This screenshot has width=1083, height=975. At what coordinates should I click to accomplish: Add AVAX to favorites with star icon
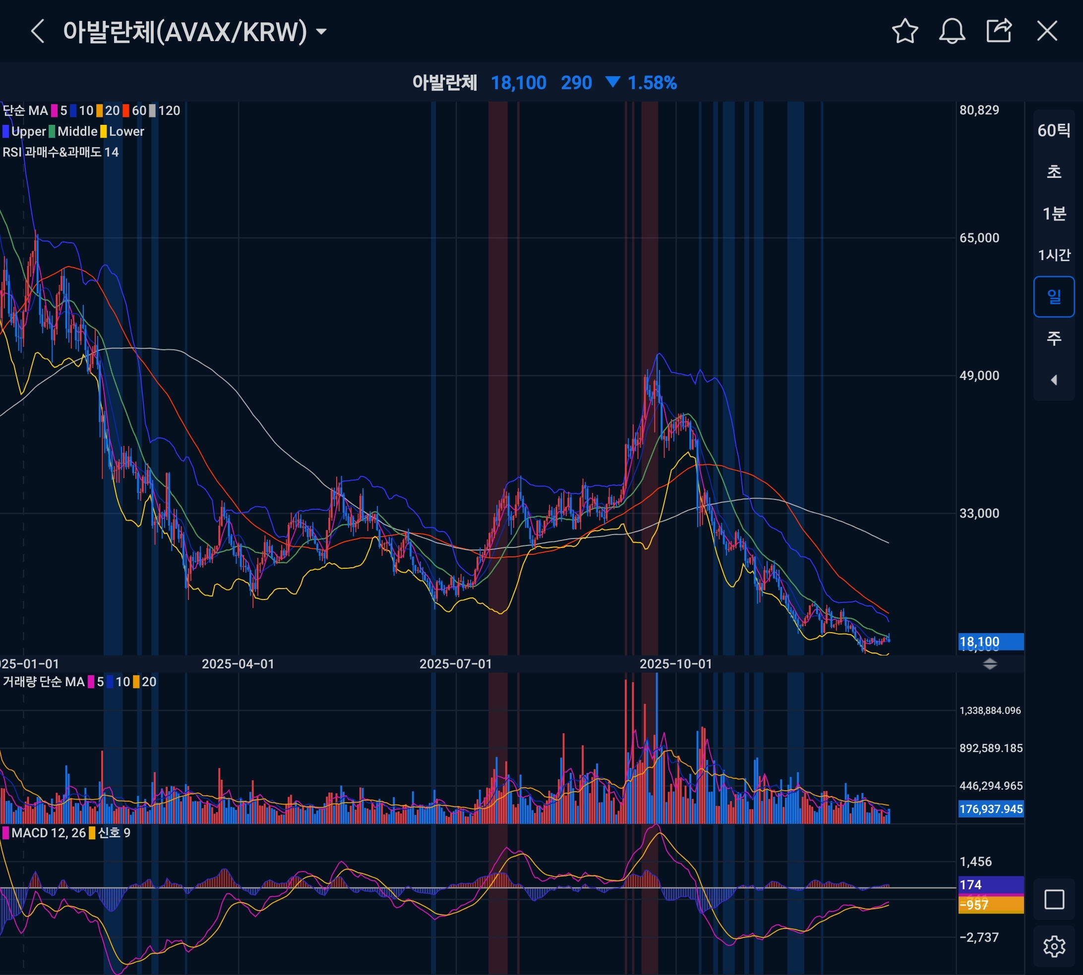pos(905,31)
